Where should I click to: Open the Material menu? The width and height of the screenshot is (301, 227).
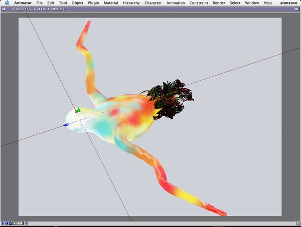(111, 3)
